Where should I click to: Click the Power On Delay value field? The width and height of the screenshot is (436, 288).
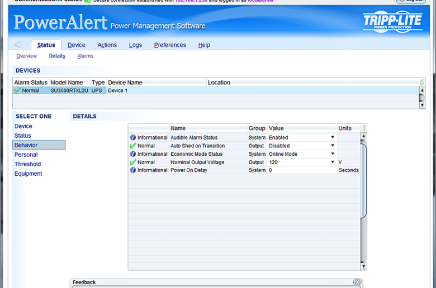[x=302, y=170]
